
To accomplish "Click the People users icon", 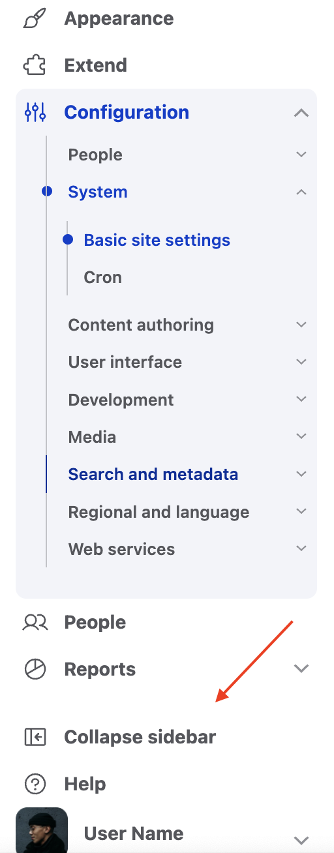I will click(35, 622).
